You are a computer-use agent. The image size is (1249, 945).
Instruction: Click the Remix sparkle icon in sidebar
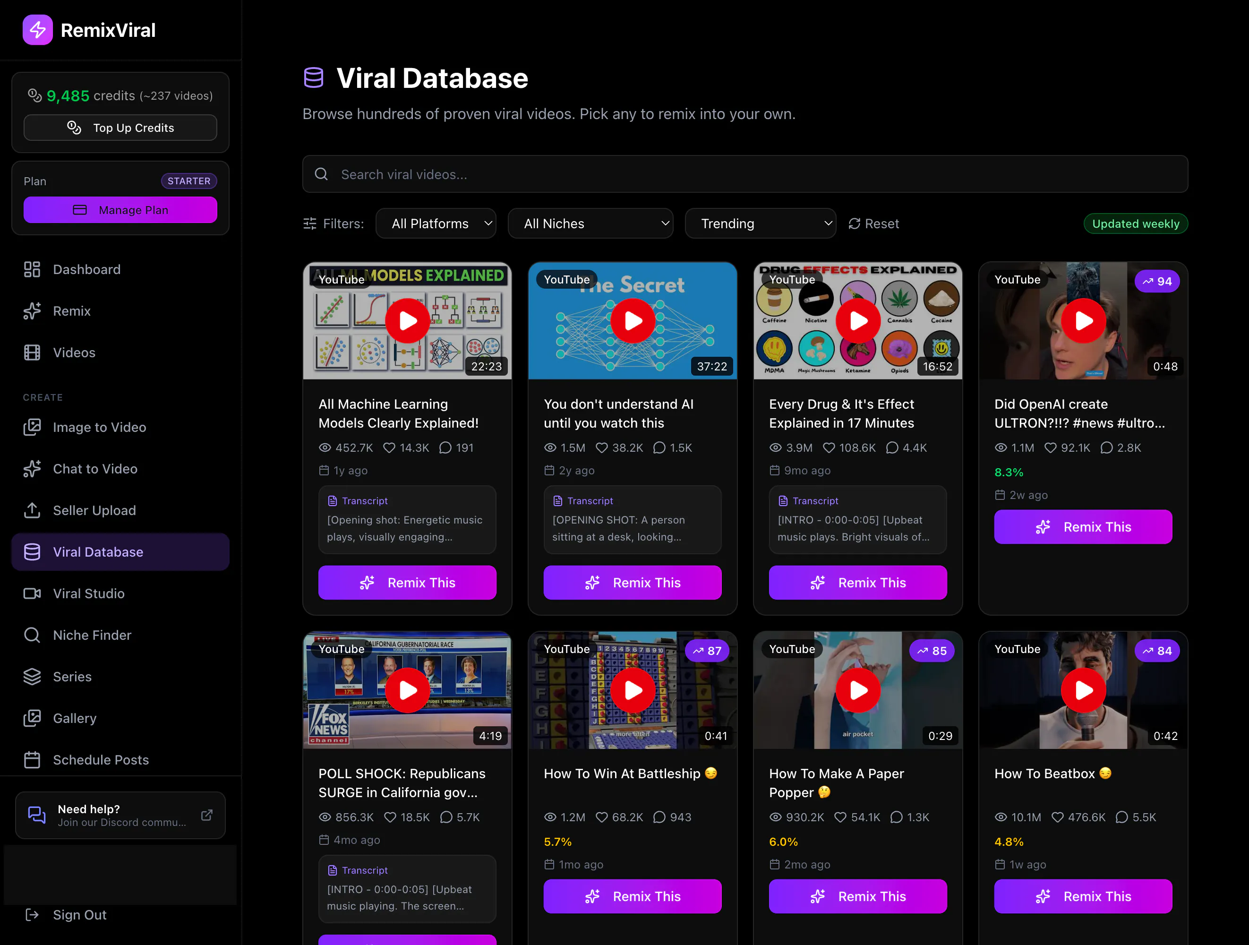(32, 311)
